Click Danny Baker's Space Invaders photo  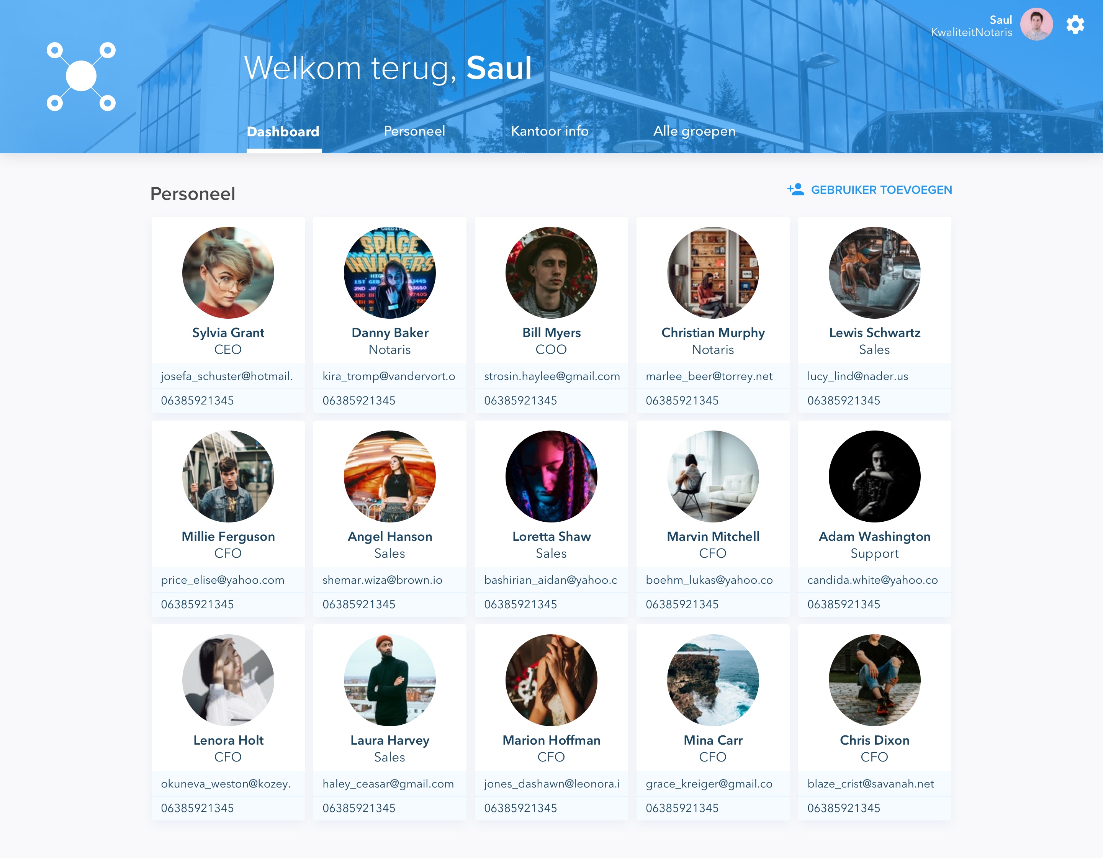390,273
